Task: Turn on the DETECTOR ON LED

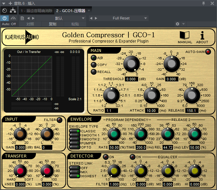Action: [105, 157]
